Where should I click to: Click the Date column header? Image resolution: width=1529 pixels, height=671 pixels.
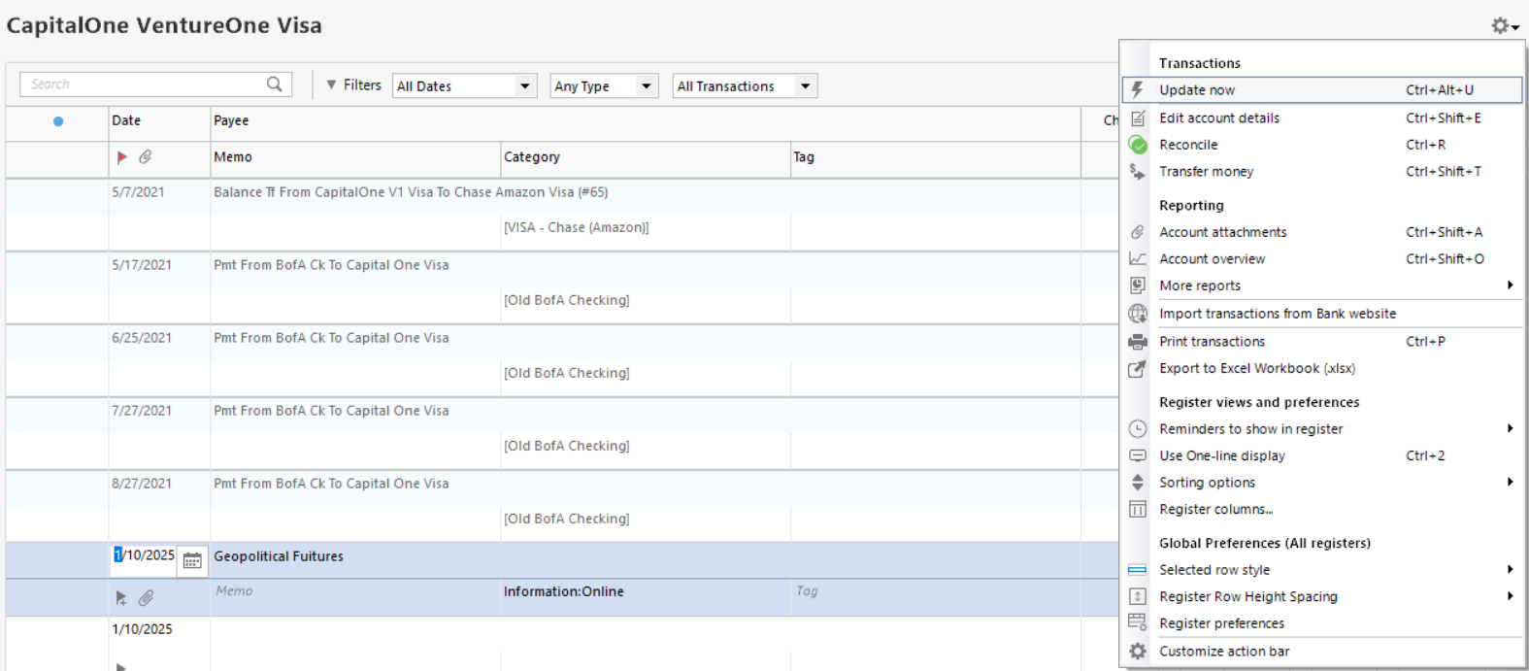click(159, 121)
